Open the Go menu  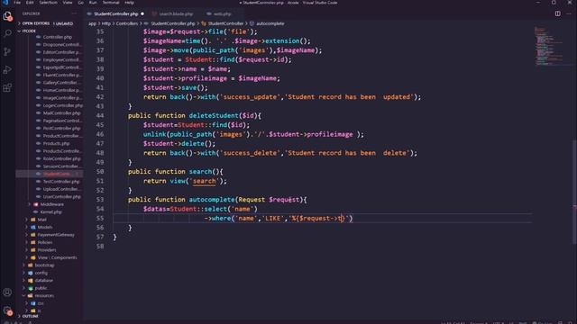click(x=80, y=3)
